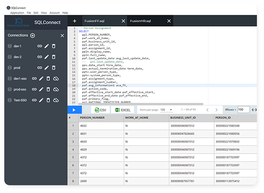Viewport: 264px width, 193px height.
Task: Click SELECT keyword on editor line 2
Action: (84, 31)
